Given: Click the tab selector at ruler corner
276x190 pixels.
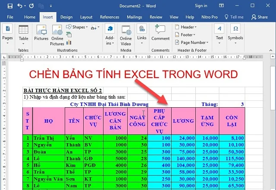Looking at the screenshot, I should click(x=4, y=57).
